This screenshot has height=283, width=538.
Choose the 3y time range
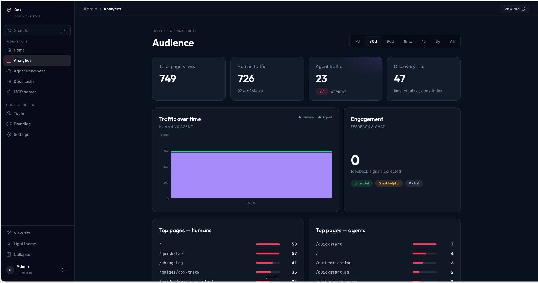click(x=438, y=41)
